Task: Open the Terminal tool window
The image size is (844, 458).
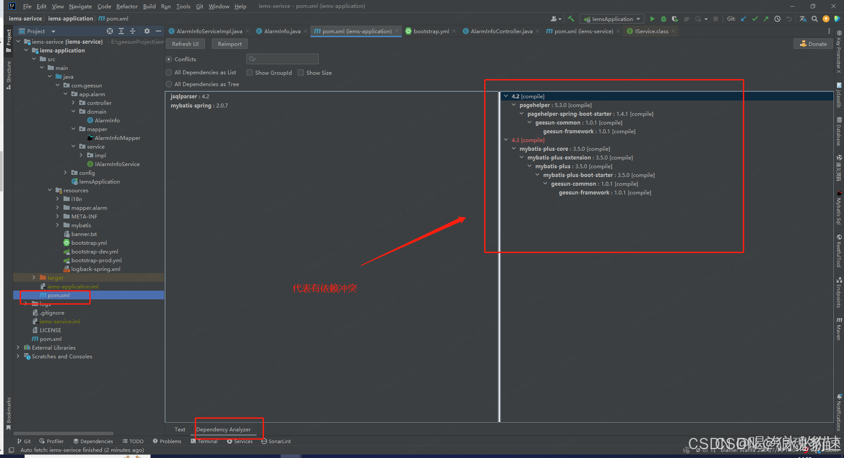Action: [204, 441]
